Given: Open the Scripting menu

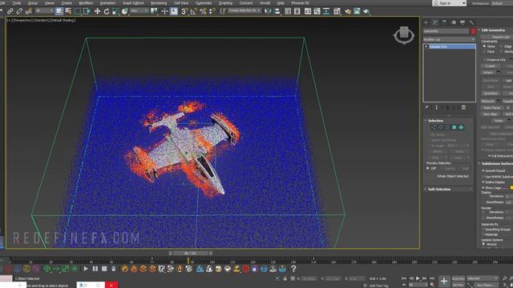Looking at the screenshot, I should pos(225,3).
